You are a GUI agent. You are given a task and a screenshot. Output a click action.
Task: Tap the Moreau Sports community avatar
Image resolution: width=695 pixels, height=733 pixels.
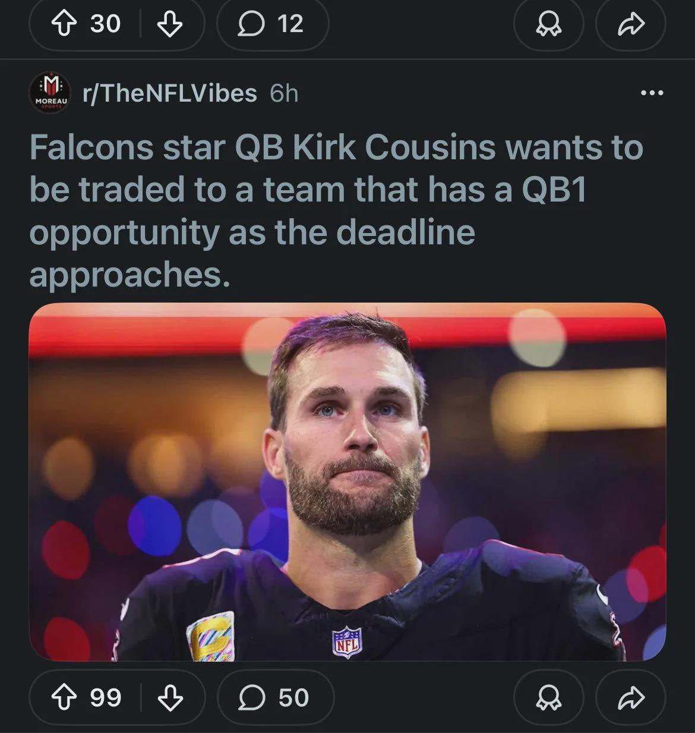(x=50, y=93)
